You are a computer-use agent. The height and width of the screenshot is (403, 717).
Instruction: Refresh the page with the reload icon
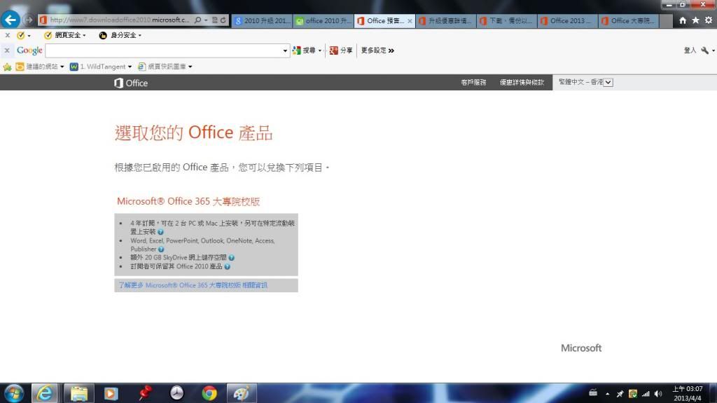tap(223, 20)
